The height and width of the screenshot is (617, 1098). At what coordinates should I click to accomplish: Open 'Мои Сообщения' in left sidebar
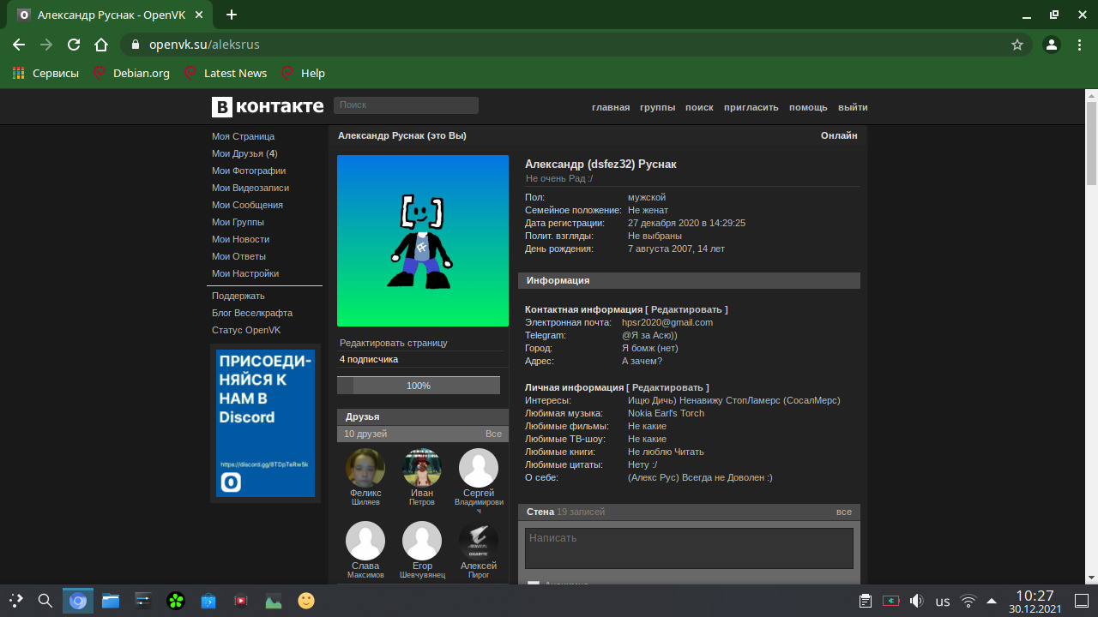[x=247, y=205]
